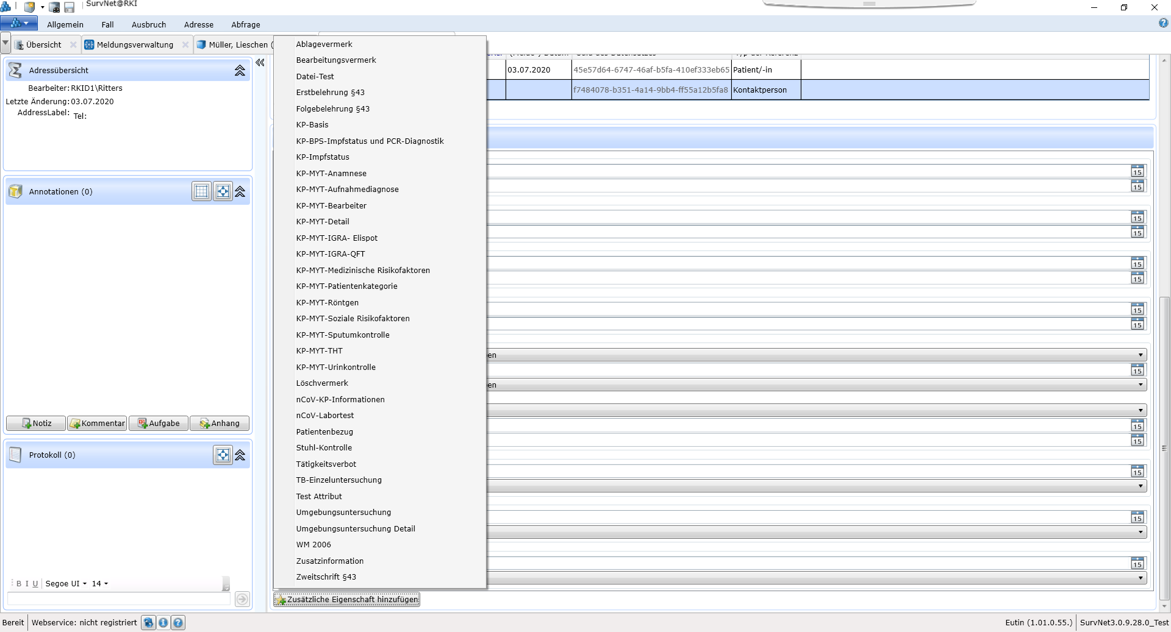
Task: Toggle bold formatting in protocol editor
Action: point(19,584)
